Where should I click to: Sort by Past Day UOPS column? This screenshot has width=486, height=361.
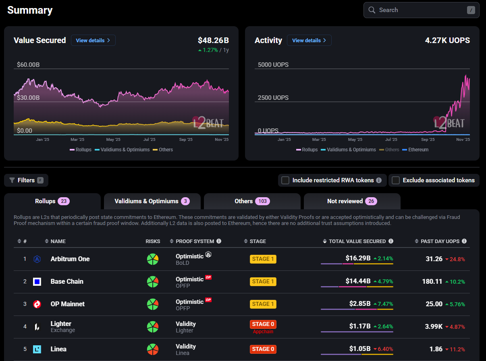click(x=441, y=241)
